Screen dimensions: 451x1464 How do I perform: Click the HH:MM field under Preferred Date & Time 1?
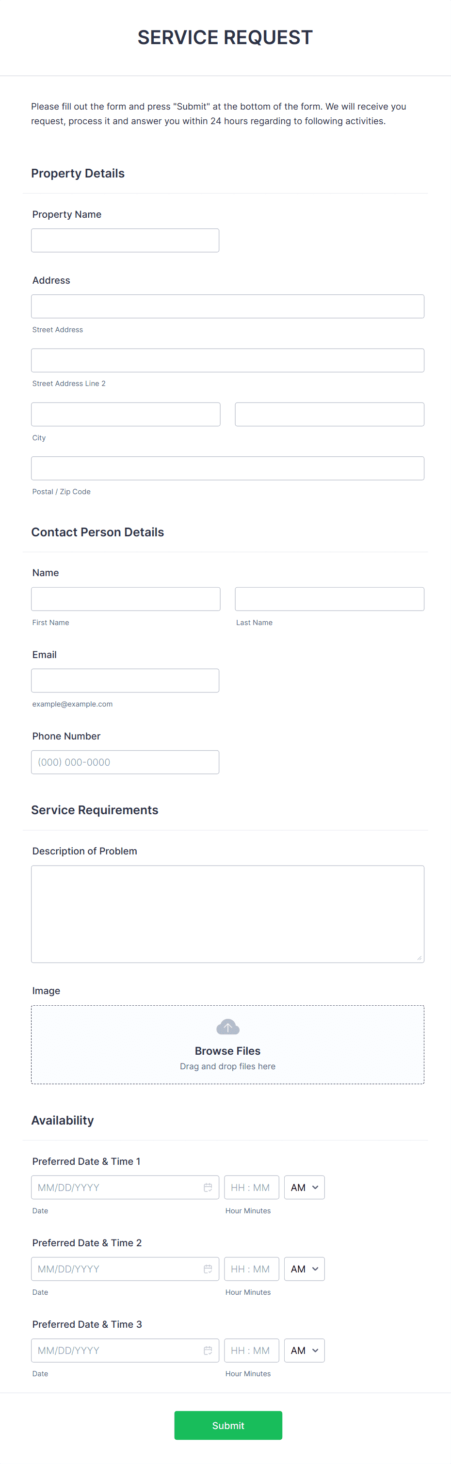(252, 1187)
